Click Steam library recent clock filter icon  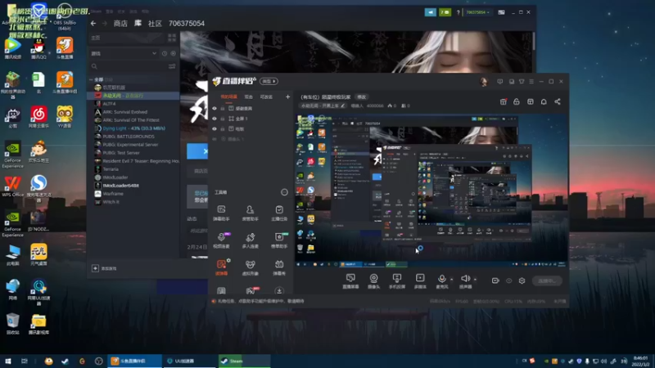(x=165, y=53)
